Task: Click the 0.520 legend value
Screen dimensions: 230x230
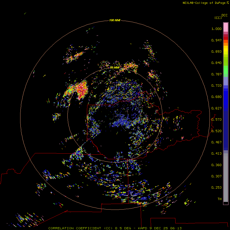Action: coord(216,131)
